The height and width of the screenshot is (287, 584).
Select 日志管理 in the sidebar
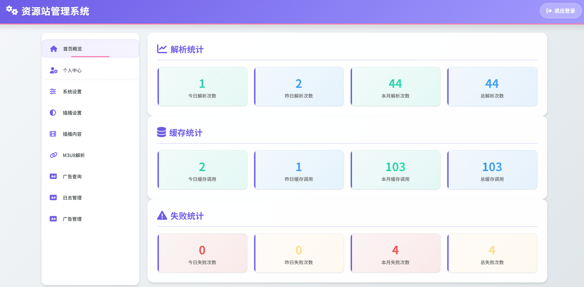[x=90, y=198]
